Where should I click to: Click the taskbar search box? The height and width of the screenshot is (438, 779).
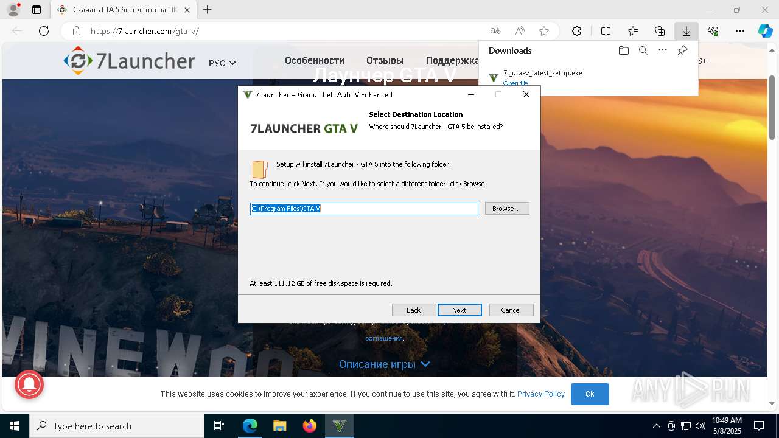click(117, 426)
